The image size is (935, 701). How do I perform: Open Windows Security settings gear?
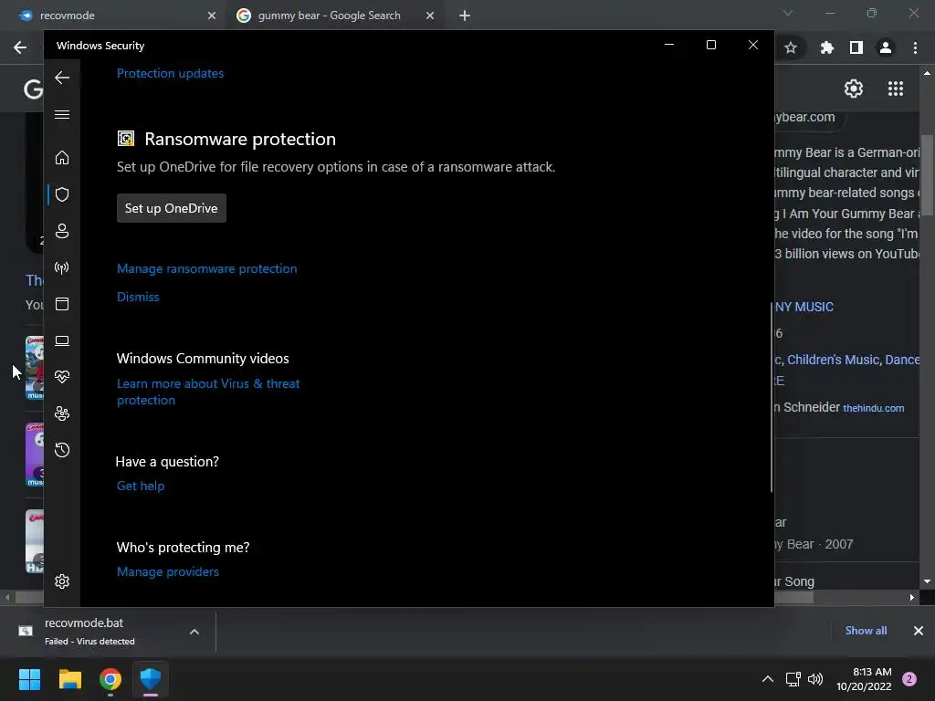tap(62, 581)
